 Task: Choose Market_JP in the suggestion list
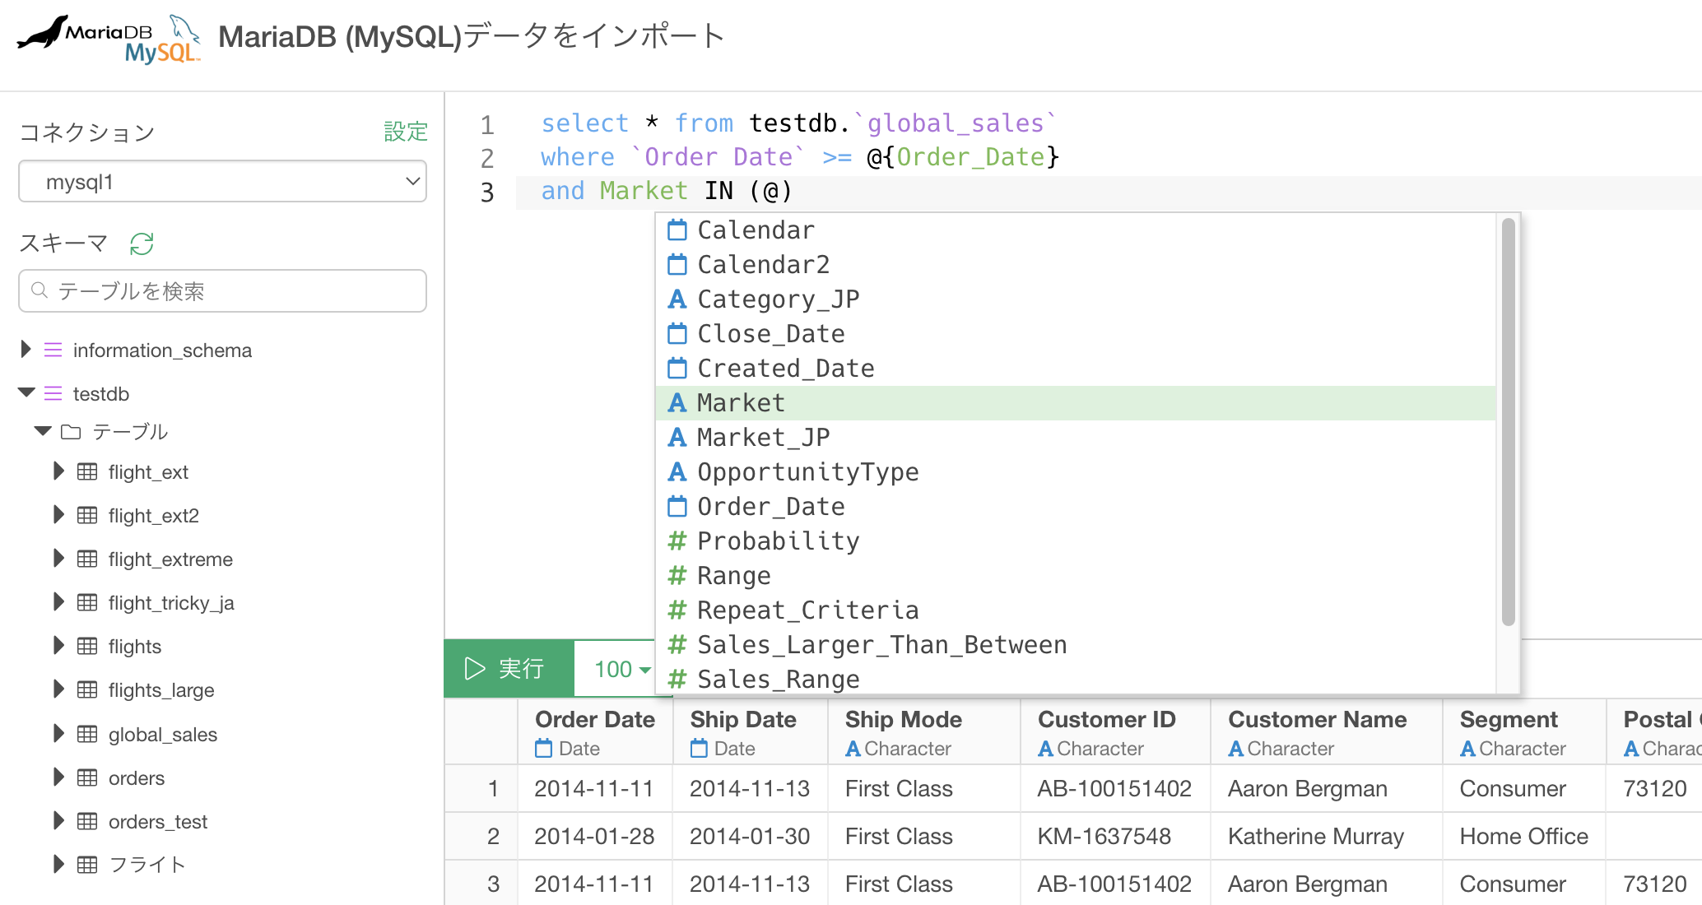pos(1076,438)
